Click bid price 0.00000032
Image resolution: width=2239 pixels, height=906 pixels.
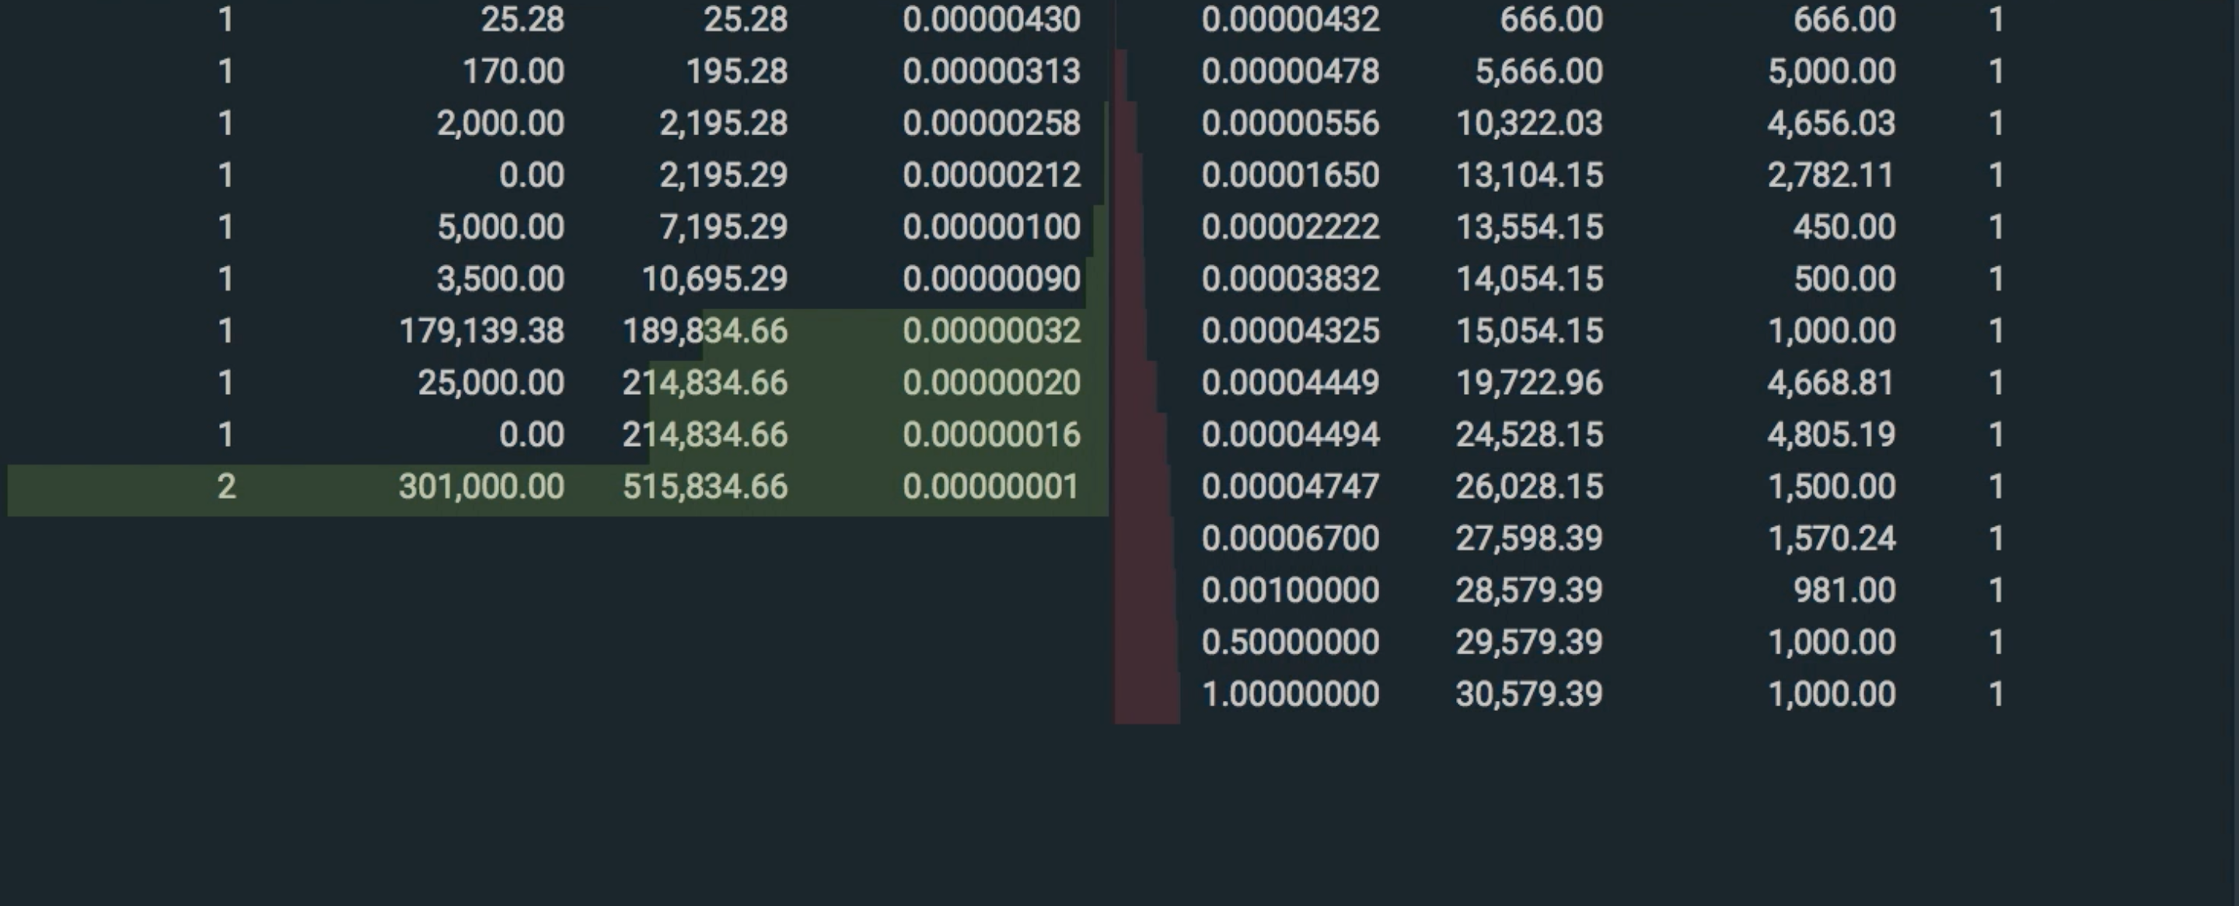click(991, 331)
